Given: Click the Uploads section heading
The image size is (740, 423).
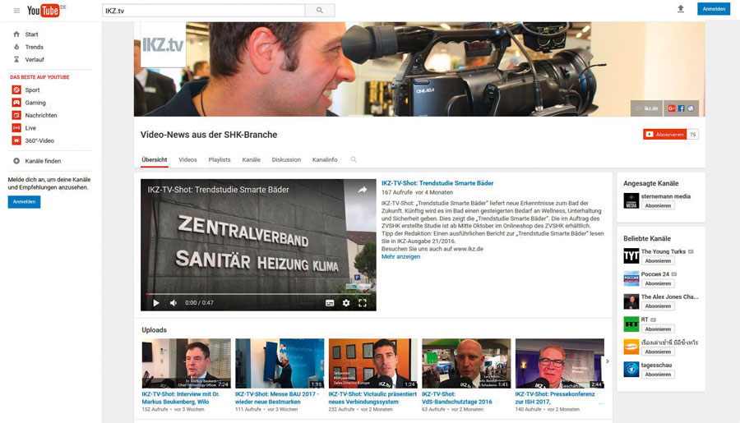Looking at the screenshot, I should 155,330.
